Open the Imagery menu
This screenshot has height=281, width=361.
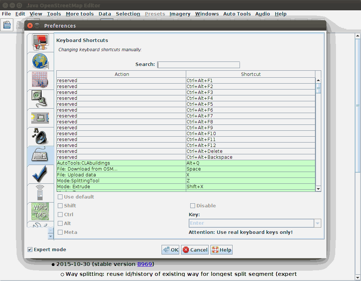[180, 14]
